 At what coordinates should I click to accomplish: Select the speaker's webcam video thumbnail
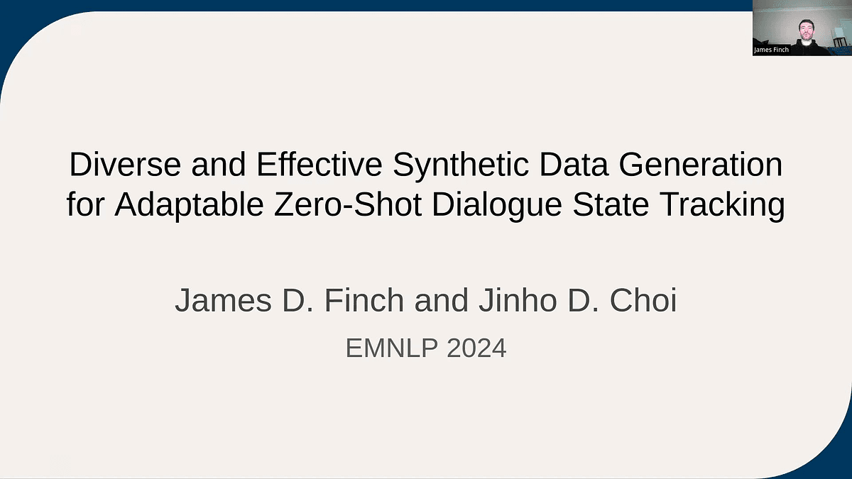(x=802, y=28)
